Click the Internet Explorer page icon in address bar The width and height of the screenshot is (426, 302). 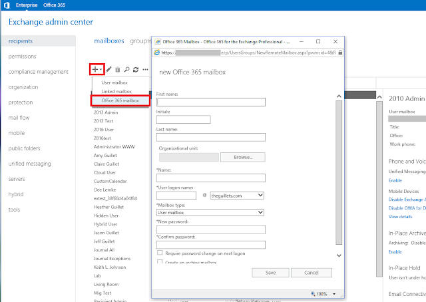[x=157, y=53]
